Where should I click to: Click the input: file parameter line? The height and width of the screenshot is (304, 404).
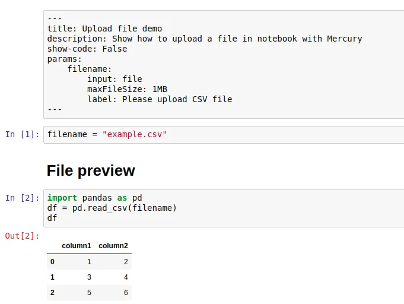(114, 79)
